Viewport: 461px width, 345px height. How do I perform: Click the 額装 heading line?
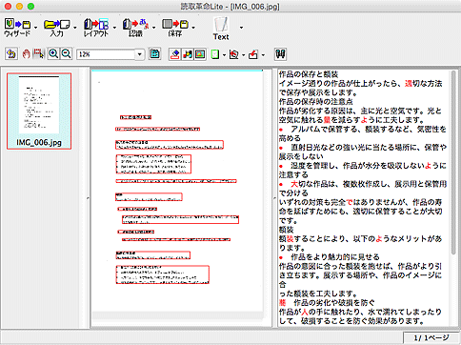287,230
